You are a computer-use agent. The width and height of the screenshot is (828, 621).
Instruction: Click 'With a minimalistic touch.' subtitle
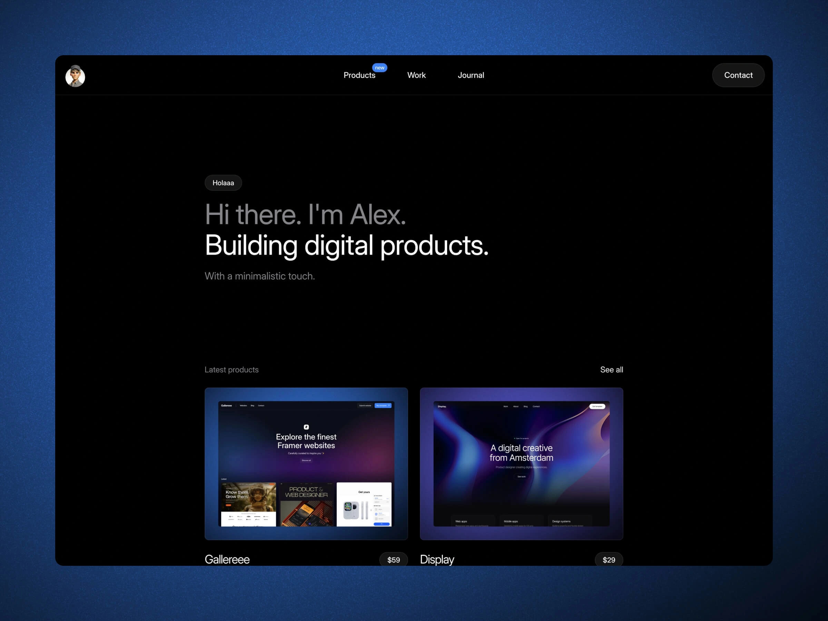pyautogui.click(x=260, y=276)
